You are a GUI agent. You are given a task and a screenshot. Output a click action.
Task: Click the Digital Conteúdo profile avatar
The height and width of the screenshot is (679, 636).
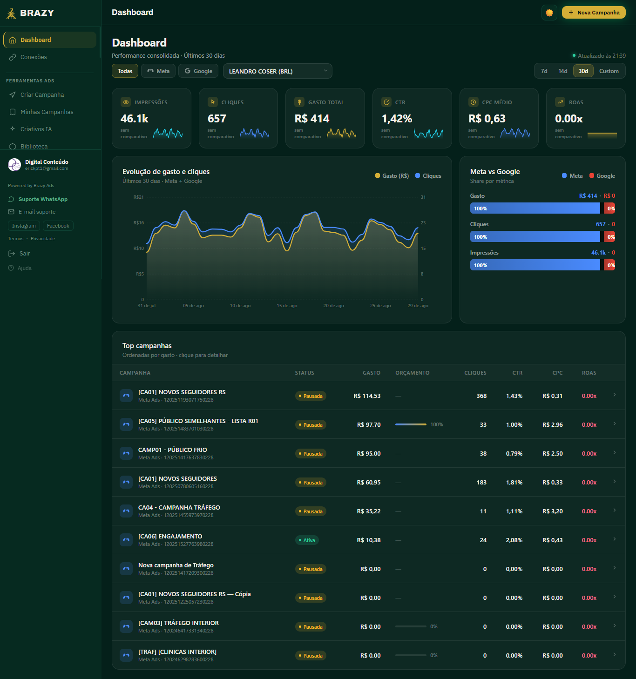14,165
